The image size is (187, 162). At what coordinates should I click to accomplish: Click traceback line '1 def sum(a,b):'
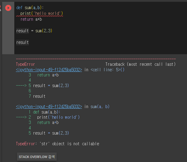click(x=44, y=112)
